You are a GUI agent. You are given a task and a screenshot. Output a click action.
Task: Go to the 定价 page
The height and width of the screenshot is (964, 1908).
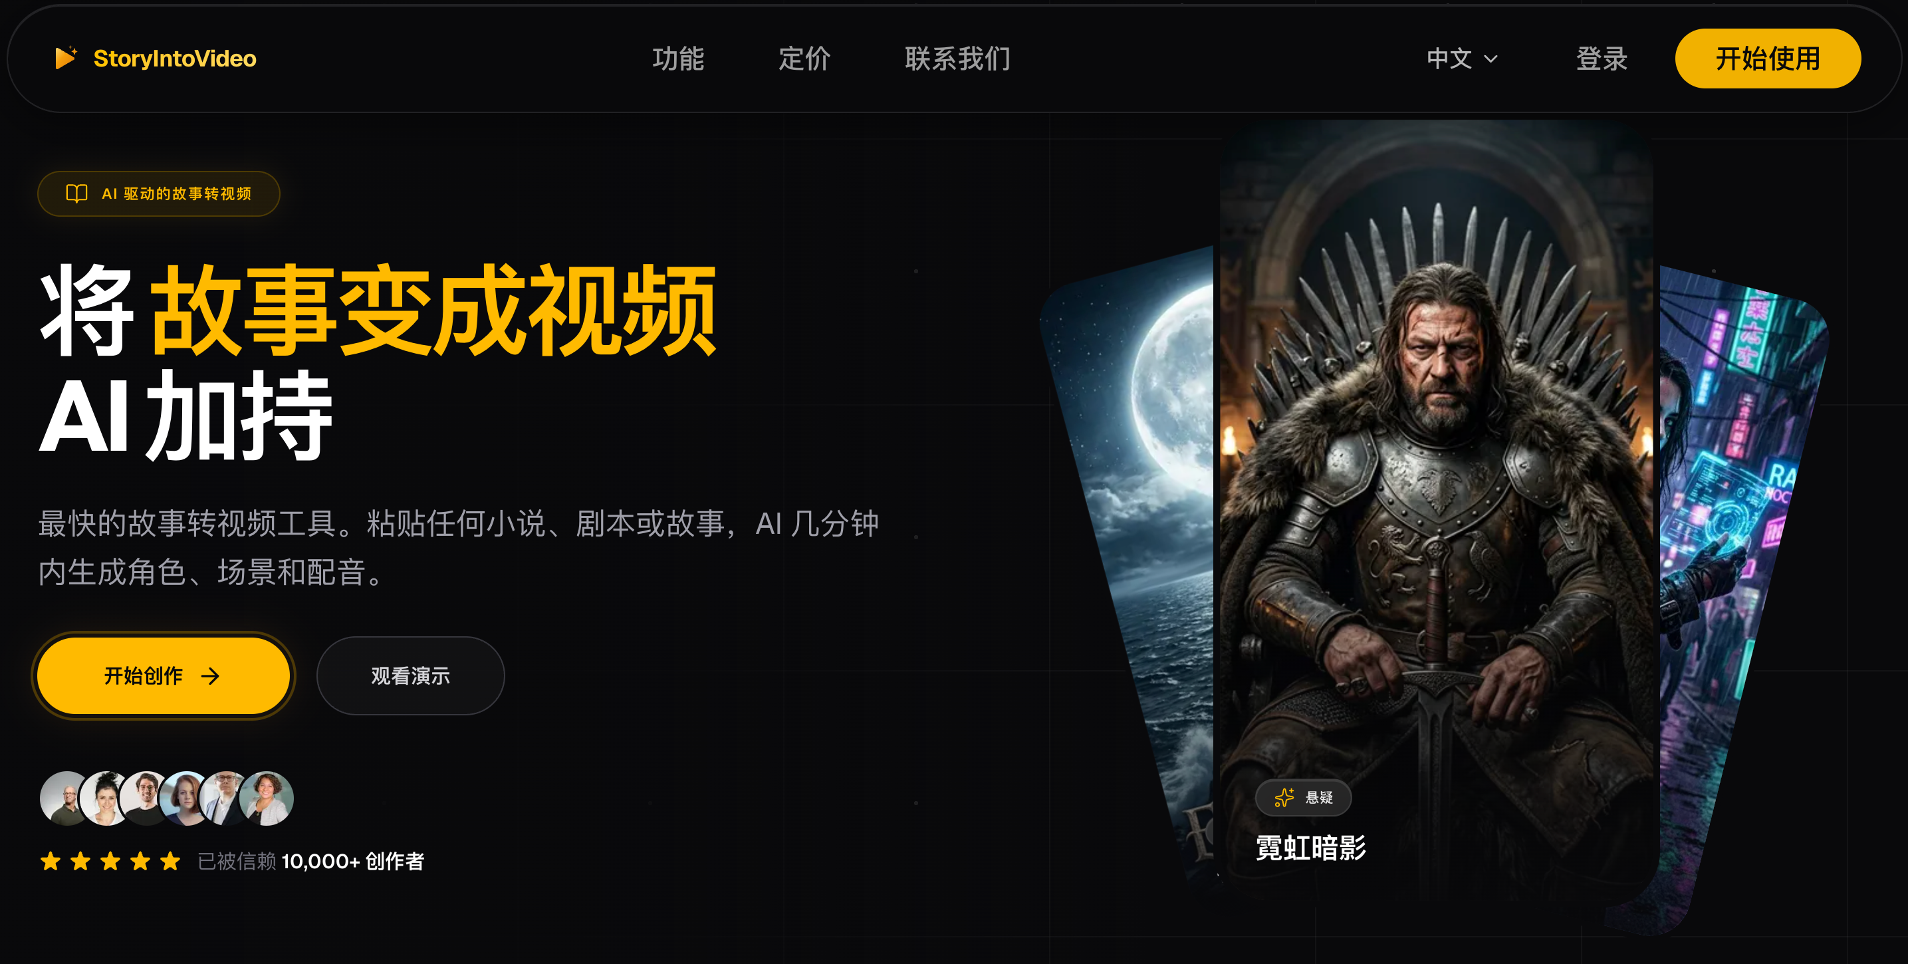coord(804,59)
